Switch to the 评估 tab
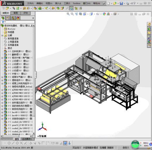 point(25,13)
